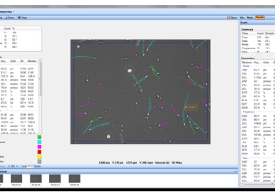Click the yellow class color swatch
The width and height of the screenshot is (275, 196).
click(x=39, y=157)
